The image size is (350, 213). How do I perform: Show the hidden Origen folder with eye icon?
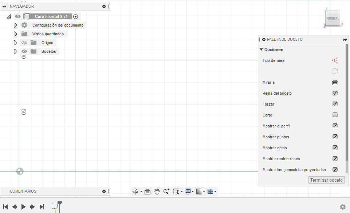point(24,43)
